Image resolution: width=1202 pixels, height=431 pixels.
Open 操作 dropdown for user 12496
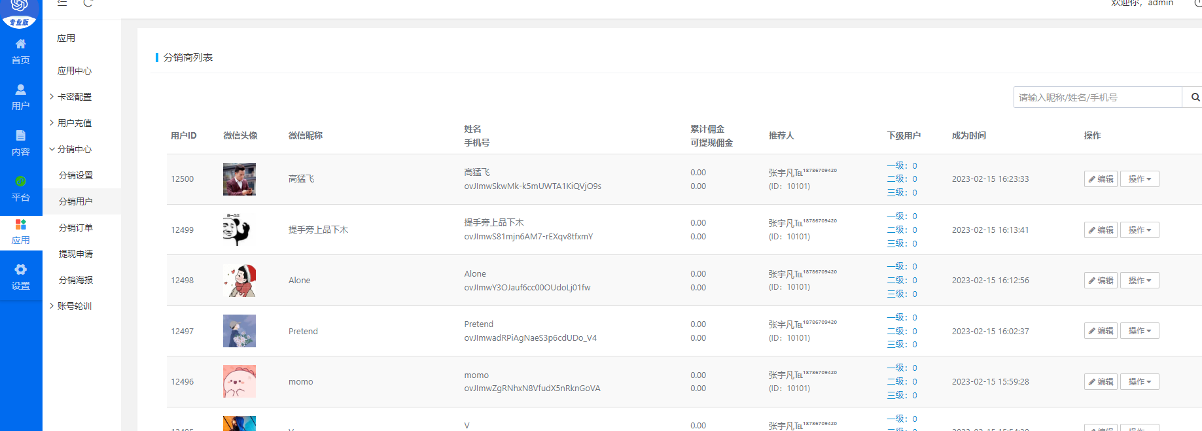click(1140, 382)
